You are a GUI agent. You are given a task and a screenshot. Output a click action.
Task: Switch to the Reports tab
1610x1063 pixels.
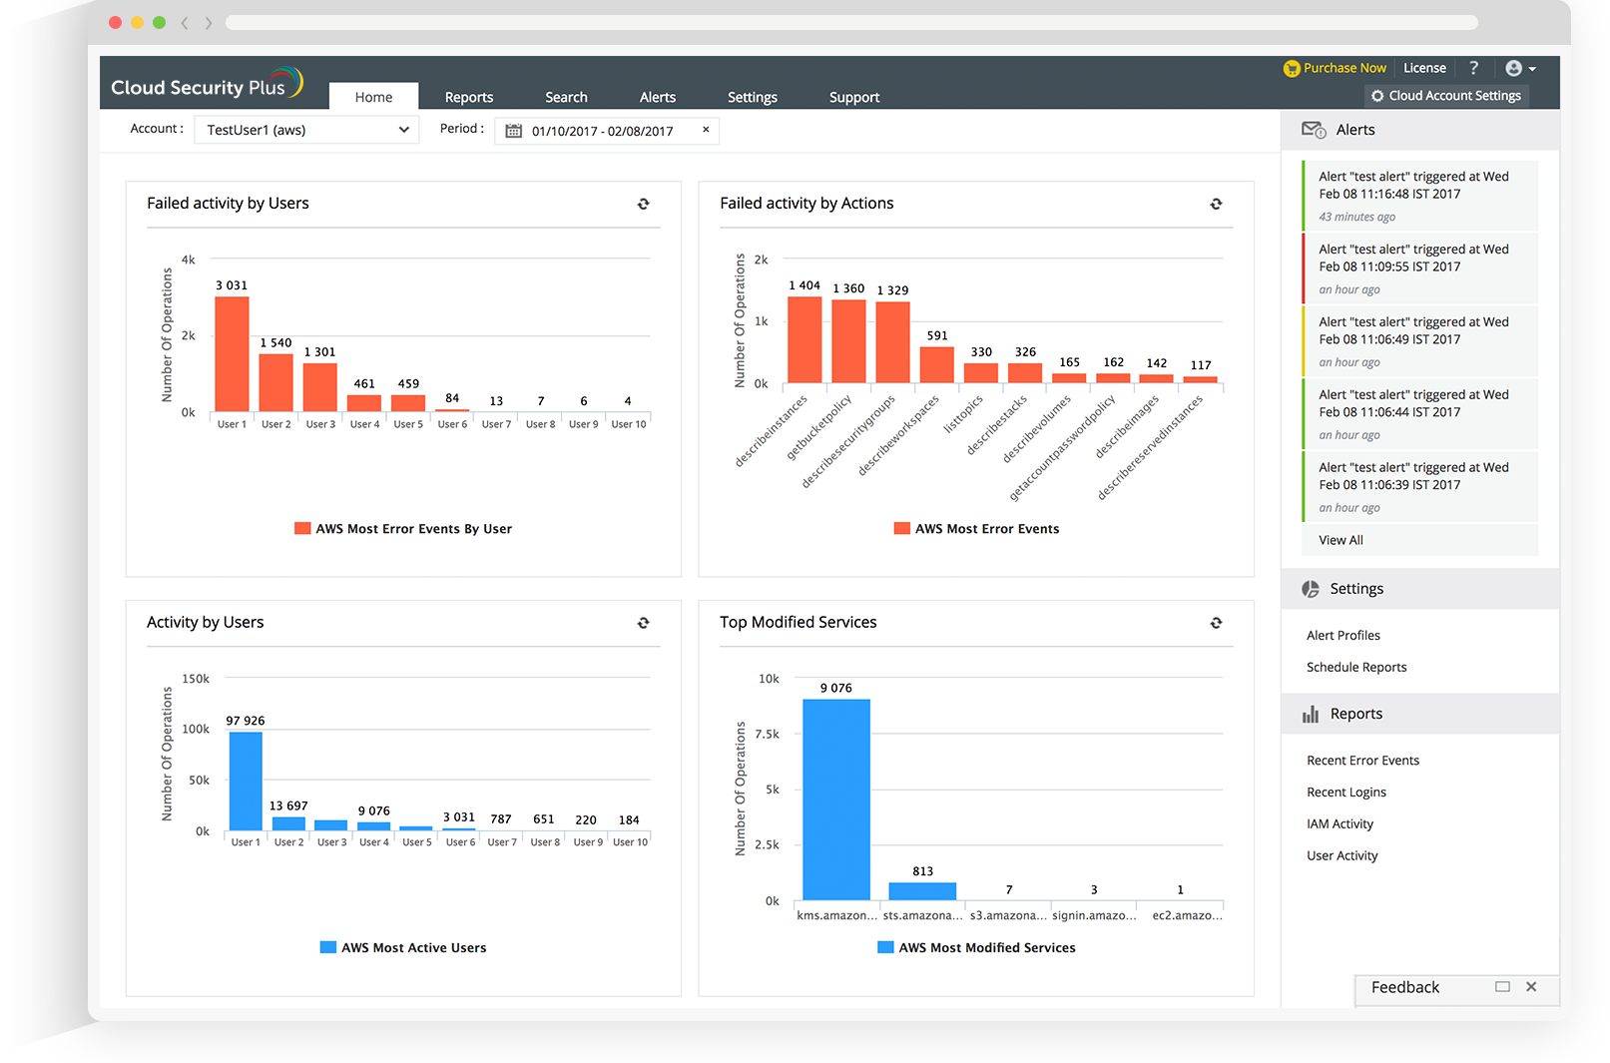469,96
